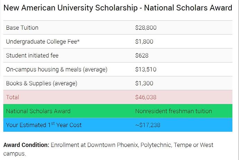
Task: Click the $1,300 books amount
Action: [144, 83]
